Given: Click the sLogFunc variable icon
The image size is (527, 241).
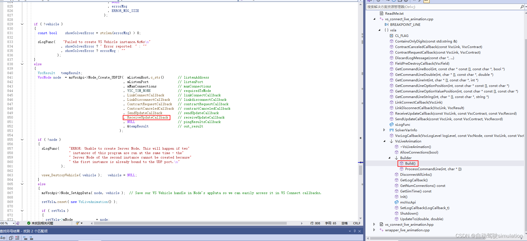Looking at the screenshot, I should [392, 124].
